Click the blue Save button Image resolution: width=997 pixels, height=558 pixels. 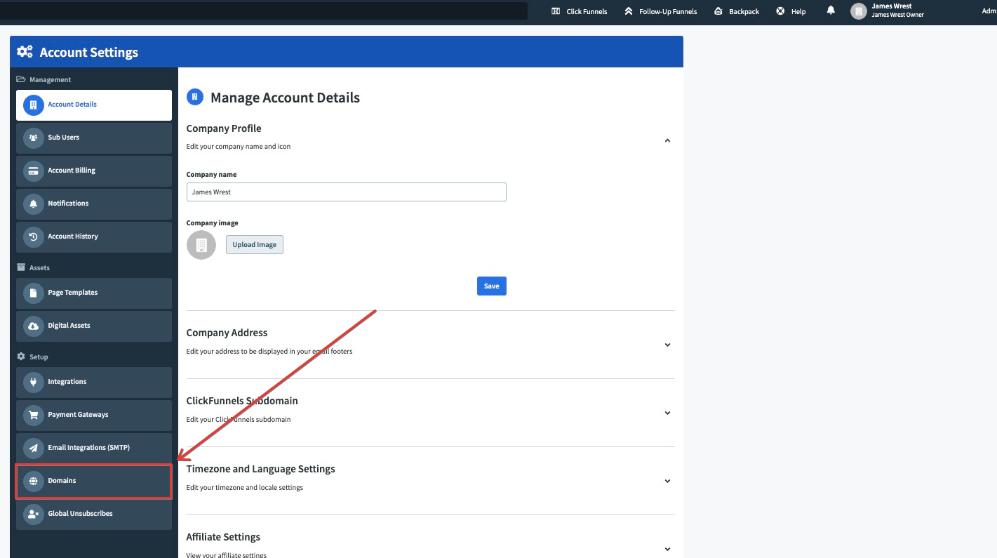492,286
